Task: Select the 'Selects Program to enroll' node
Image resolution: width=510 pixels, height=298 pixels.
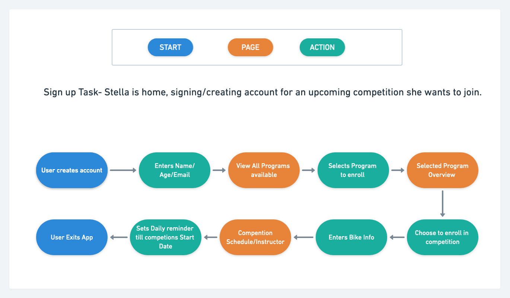Action: click(353, 170)
